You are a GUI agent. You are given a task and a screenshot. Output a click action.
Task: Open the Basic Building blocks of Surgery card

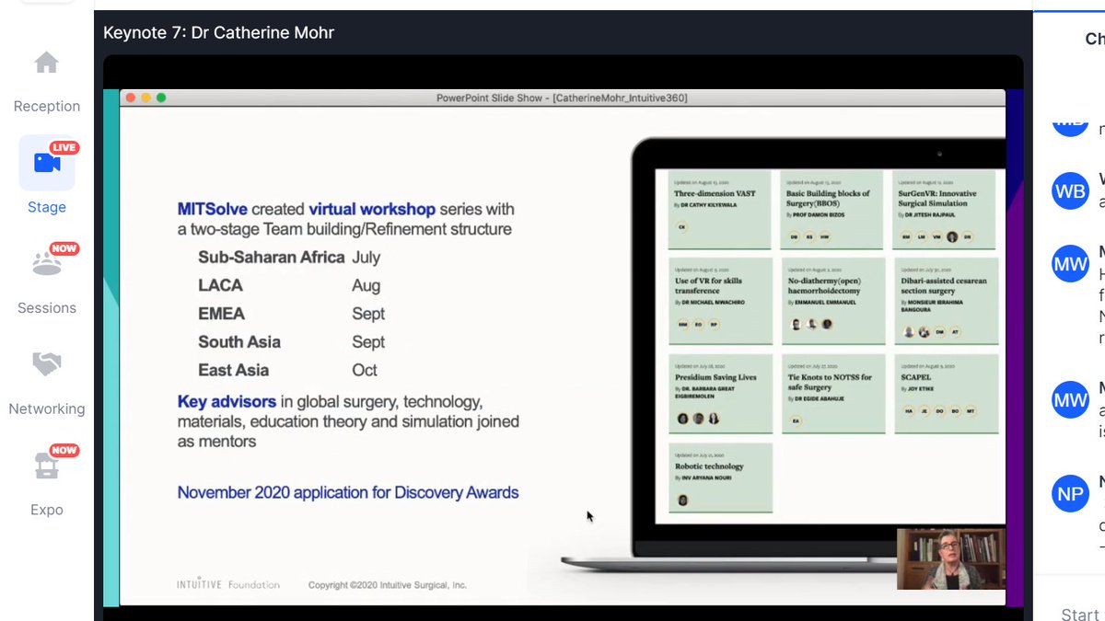click(831, 209)
